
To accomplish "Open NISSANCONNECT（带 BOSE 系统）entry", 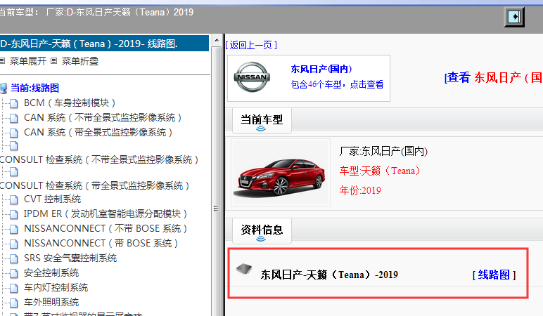I will (101, 244).
